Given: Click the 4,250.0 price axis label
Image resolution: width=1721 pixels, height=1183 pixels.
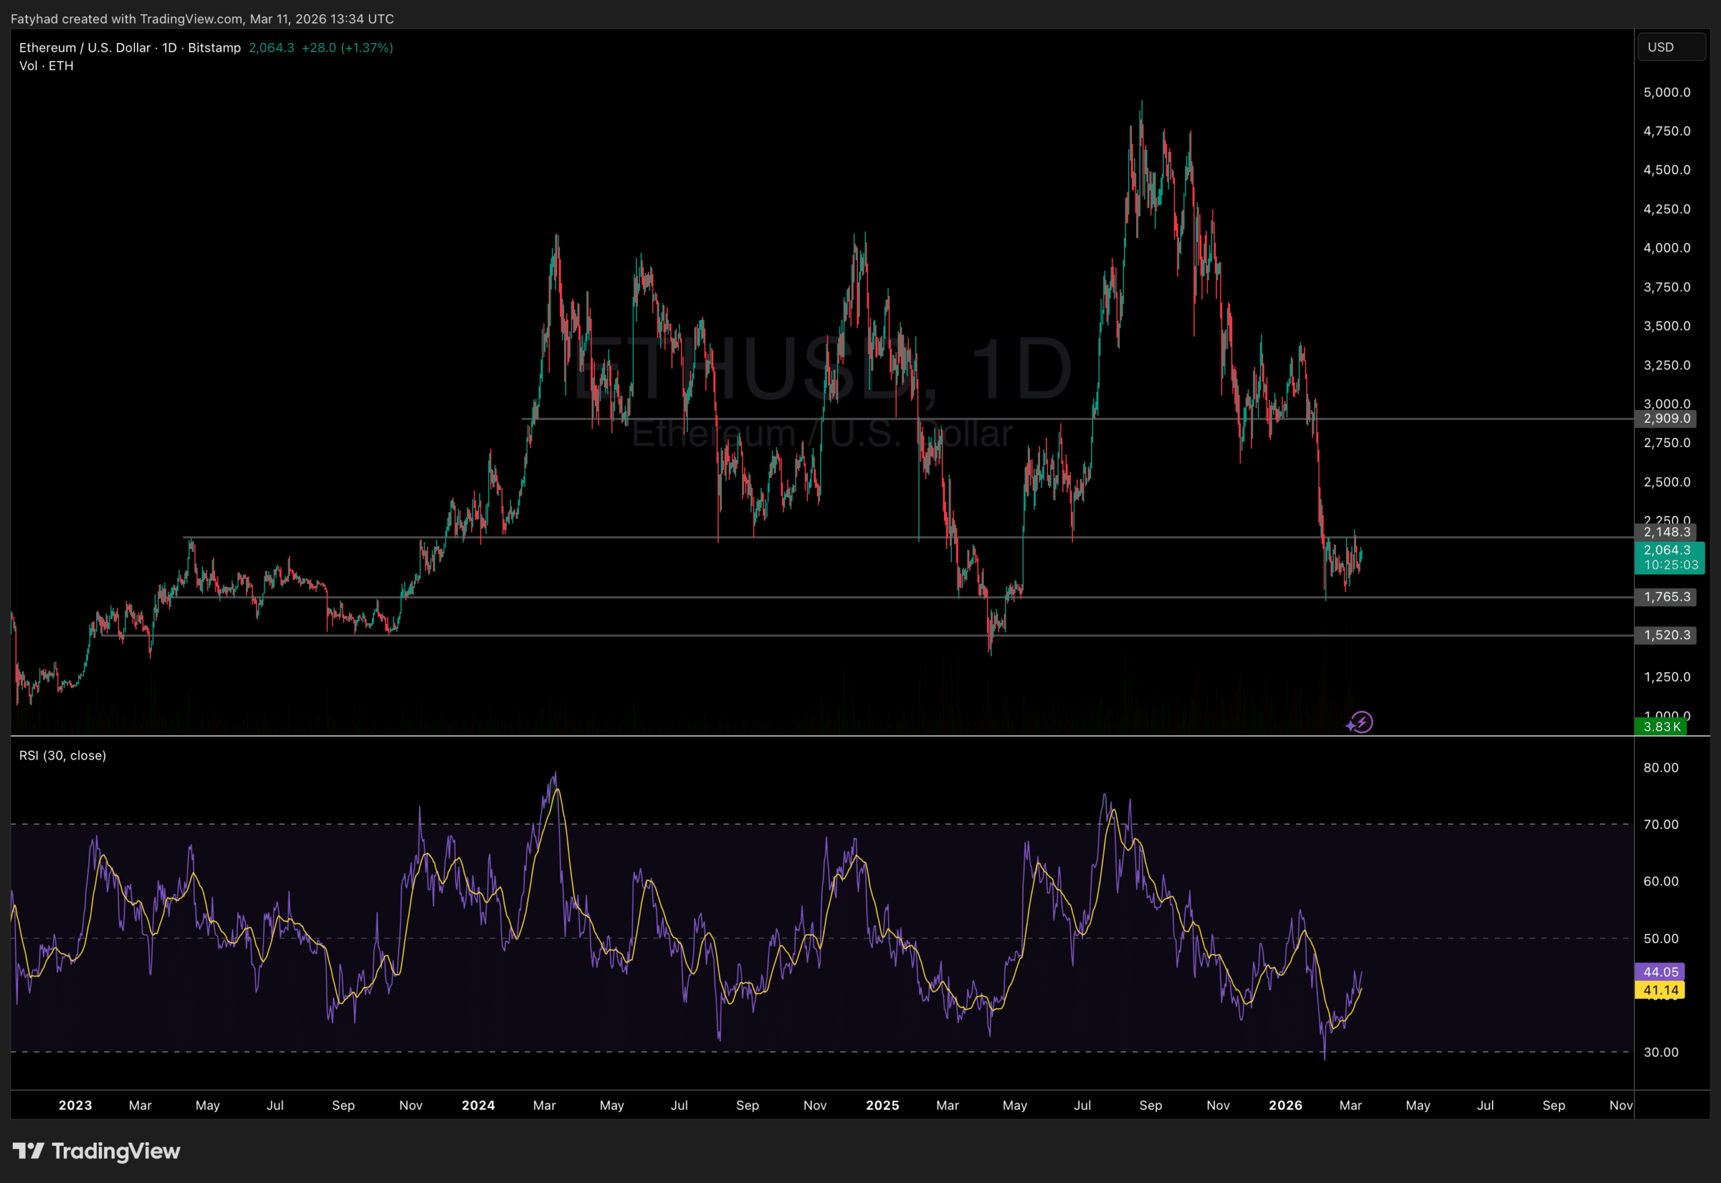Looking at the screenshot, I should (x=1667, y=209).
